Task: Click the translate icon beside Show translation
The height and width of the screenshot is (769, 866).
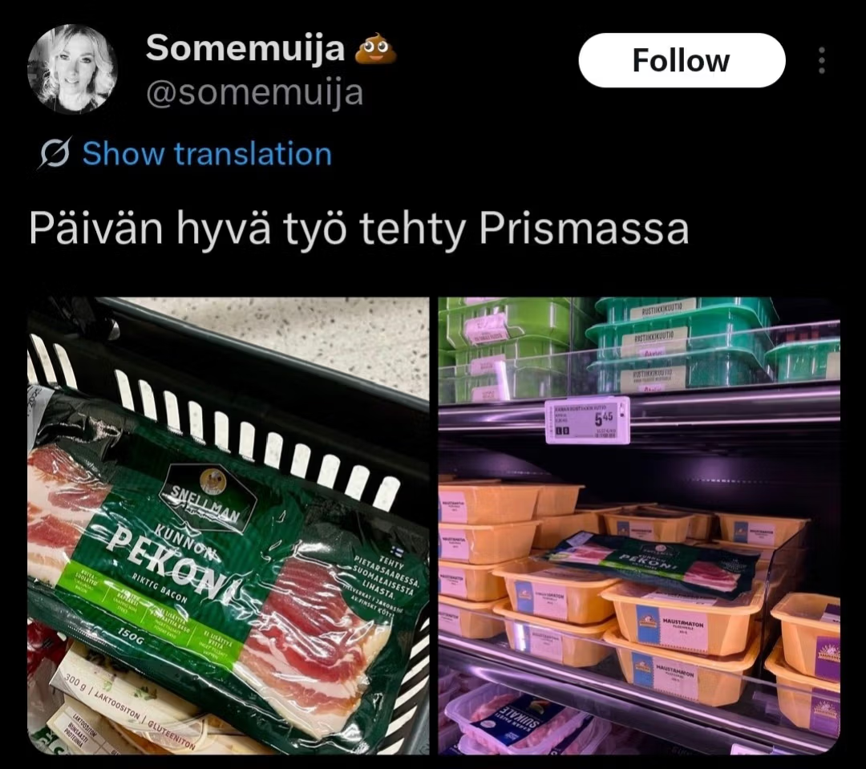Action: tap(55, 154)
